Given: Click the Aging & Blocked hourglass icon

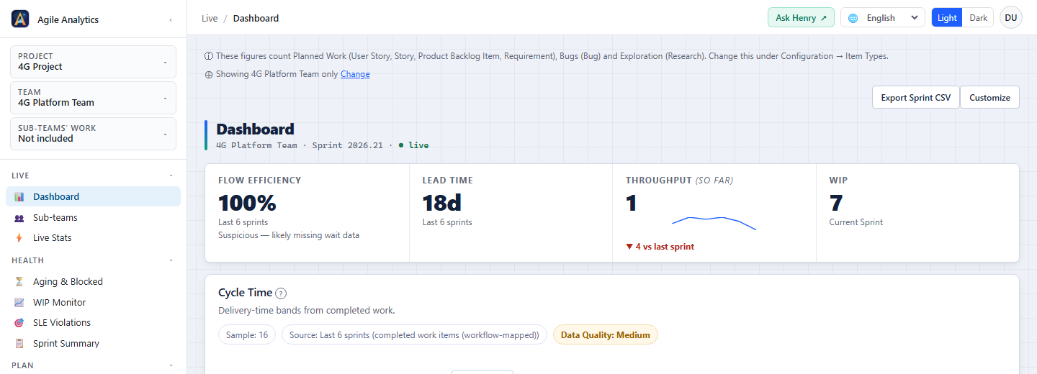Looking at the screenshot, I should (19, 281).
